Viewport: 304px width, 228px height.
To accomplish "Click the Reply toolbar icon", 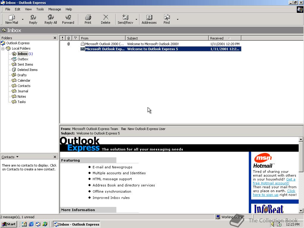I will click(x=33, y=19).
